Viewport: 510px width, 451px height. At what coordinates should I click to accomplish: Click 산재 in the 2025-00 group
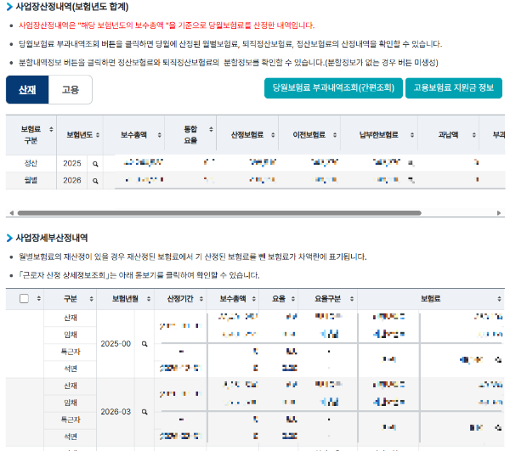[71, 318]
